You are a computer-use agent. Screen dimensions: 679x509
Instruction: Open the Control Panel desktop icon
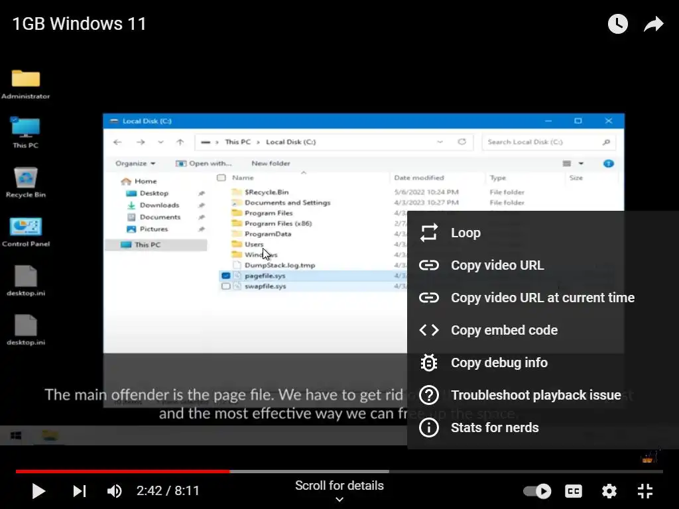tap(26, 231)
